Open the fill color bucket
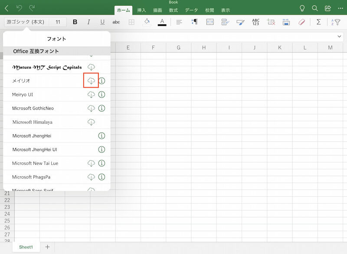Image resolution: width=347 pixels, height=254 pixels. [147, 22]
